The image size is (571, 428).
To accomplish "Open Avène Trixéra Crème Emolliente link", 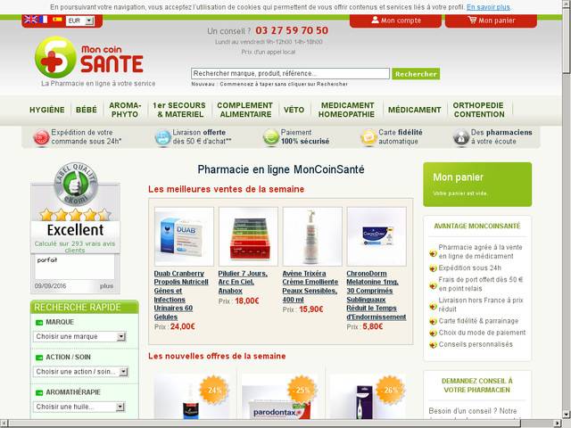I will click(310, 286).
